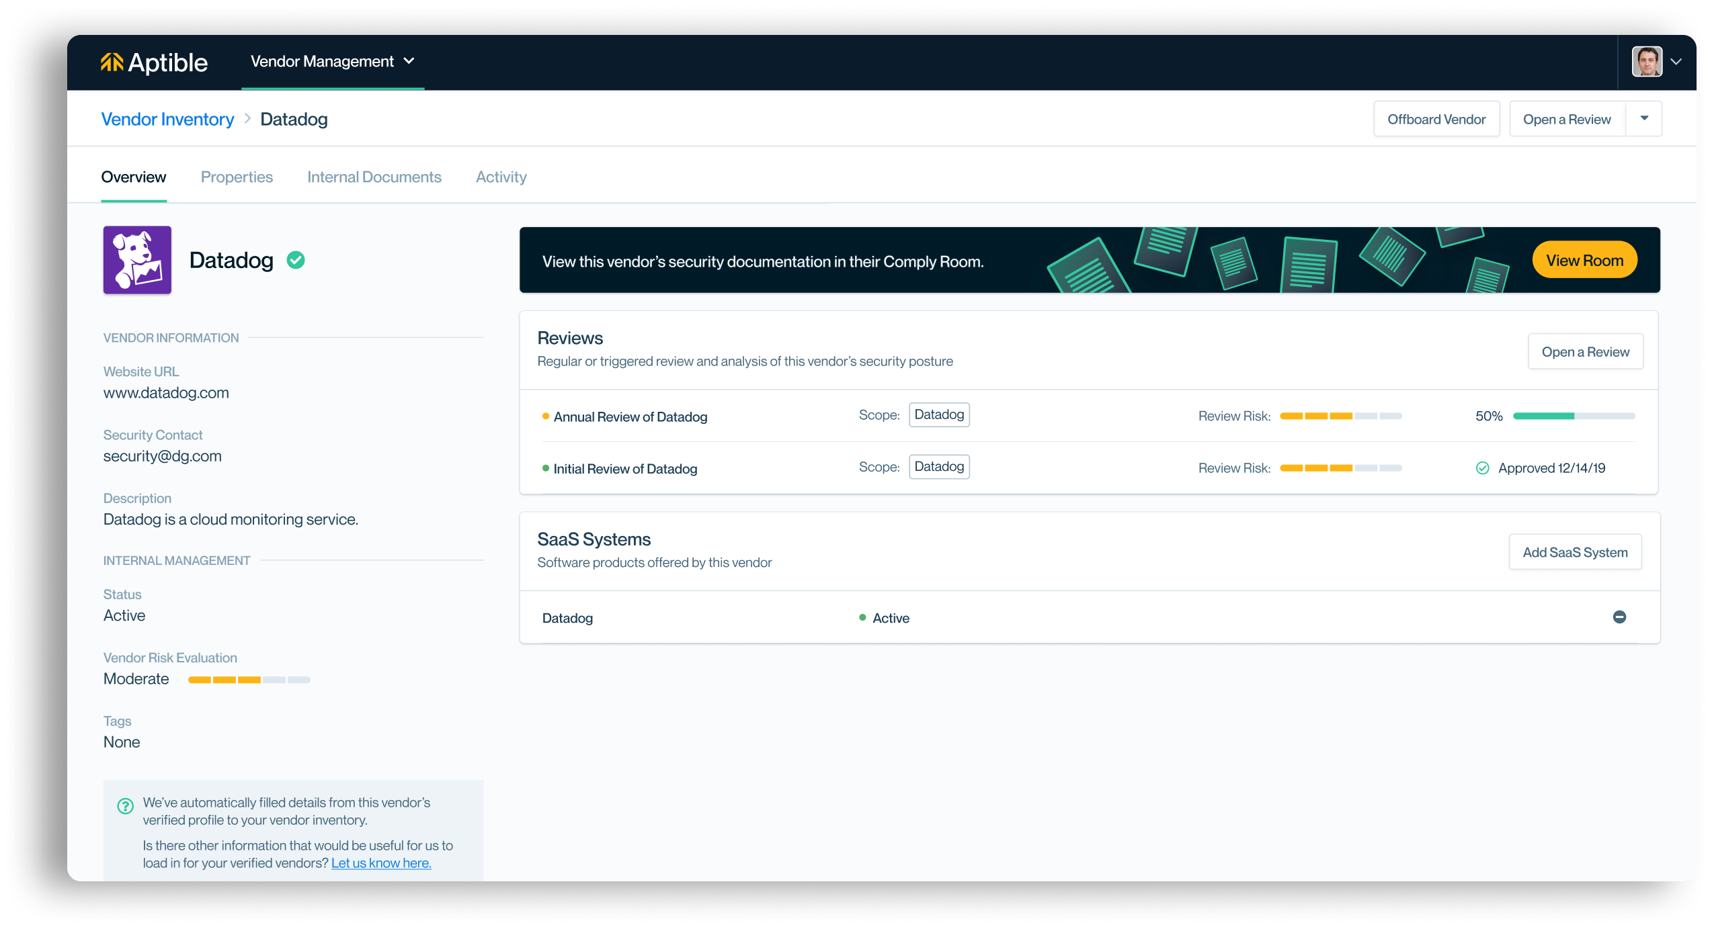Image resolution: width=1710 pixels, height=927 pixels.
Task: Click security@dg.com contact
Action: [162, 456]
